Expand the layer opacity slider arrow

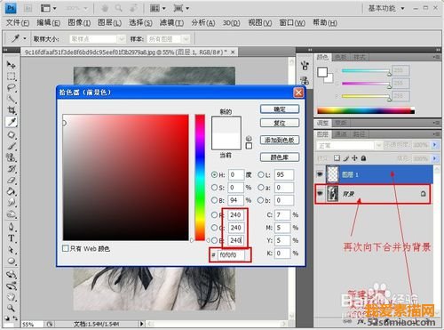434,145
